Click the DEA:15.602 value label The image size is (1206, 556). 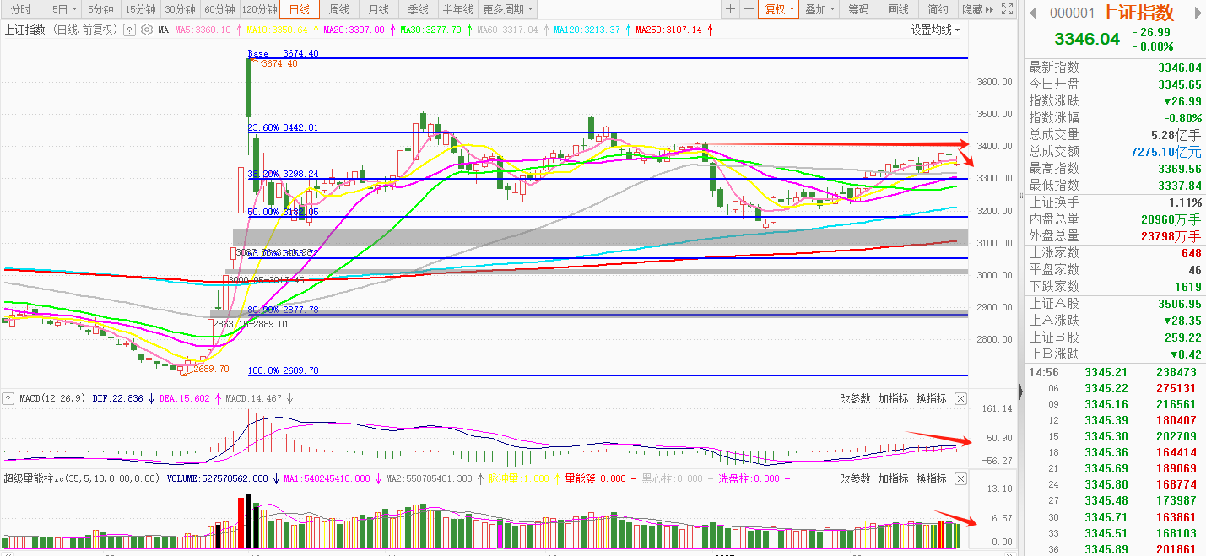point(184,398)
